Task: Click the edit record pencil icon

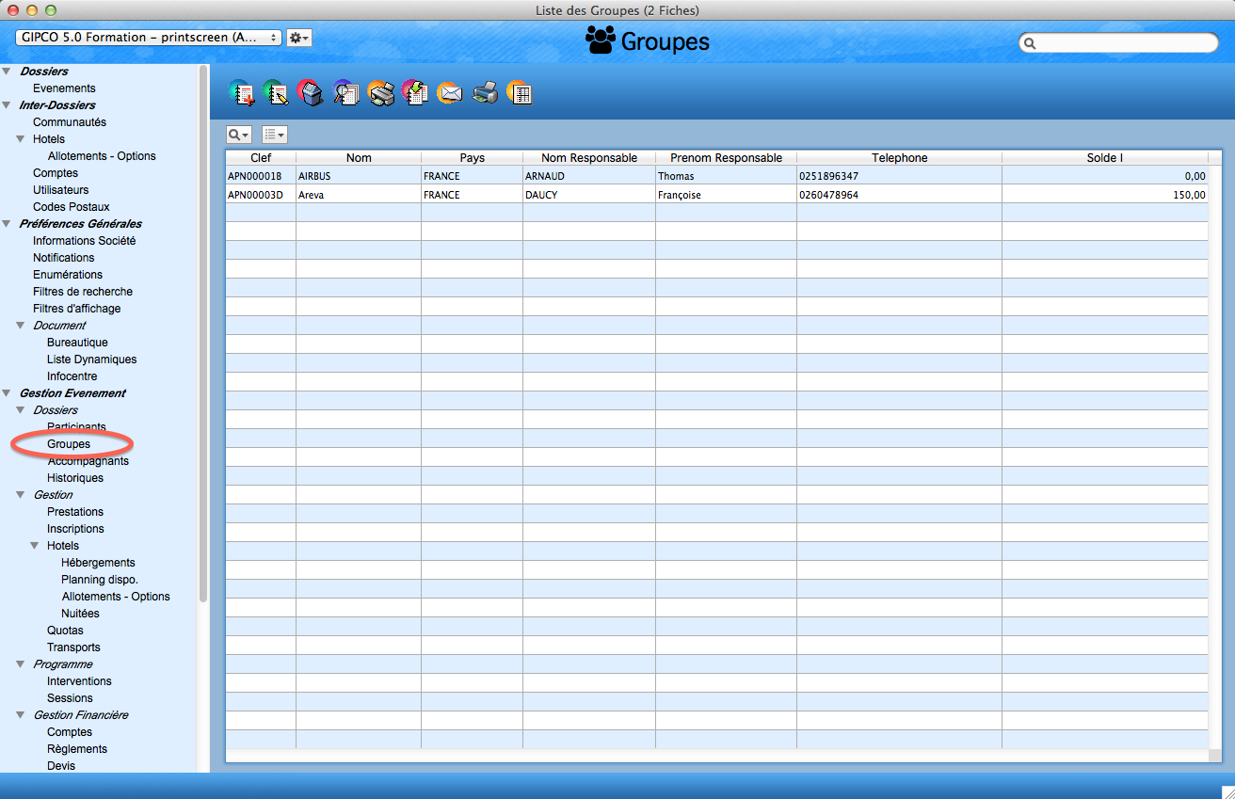Action: pyautogui.click(x=275, y=92)
